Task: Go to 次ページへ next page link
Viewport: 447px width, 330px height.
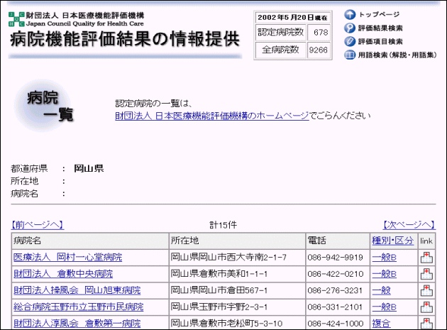Action: click(408, 225)
